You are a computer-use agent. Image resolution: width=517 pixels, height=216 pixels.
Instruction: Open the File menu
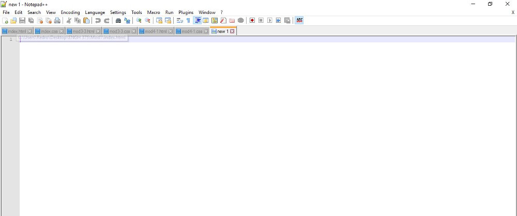pos(6,12)
